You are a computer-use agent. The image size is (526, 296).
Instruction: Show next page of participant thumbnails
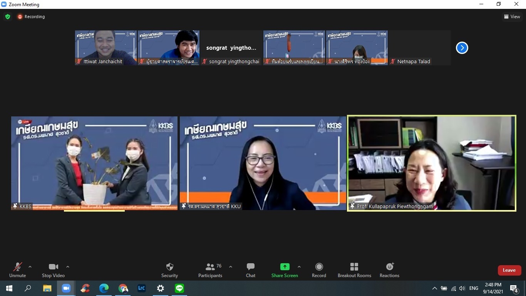coord(462,48)
